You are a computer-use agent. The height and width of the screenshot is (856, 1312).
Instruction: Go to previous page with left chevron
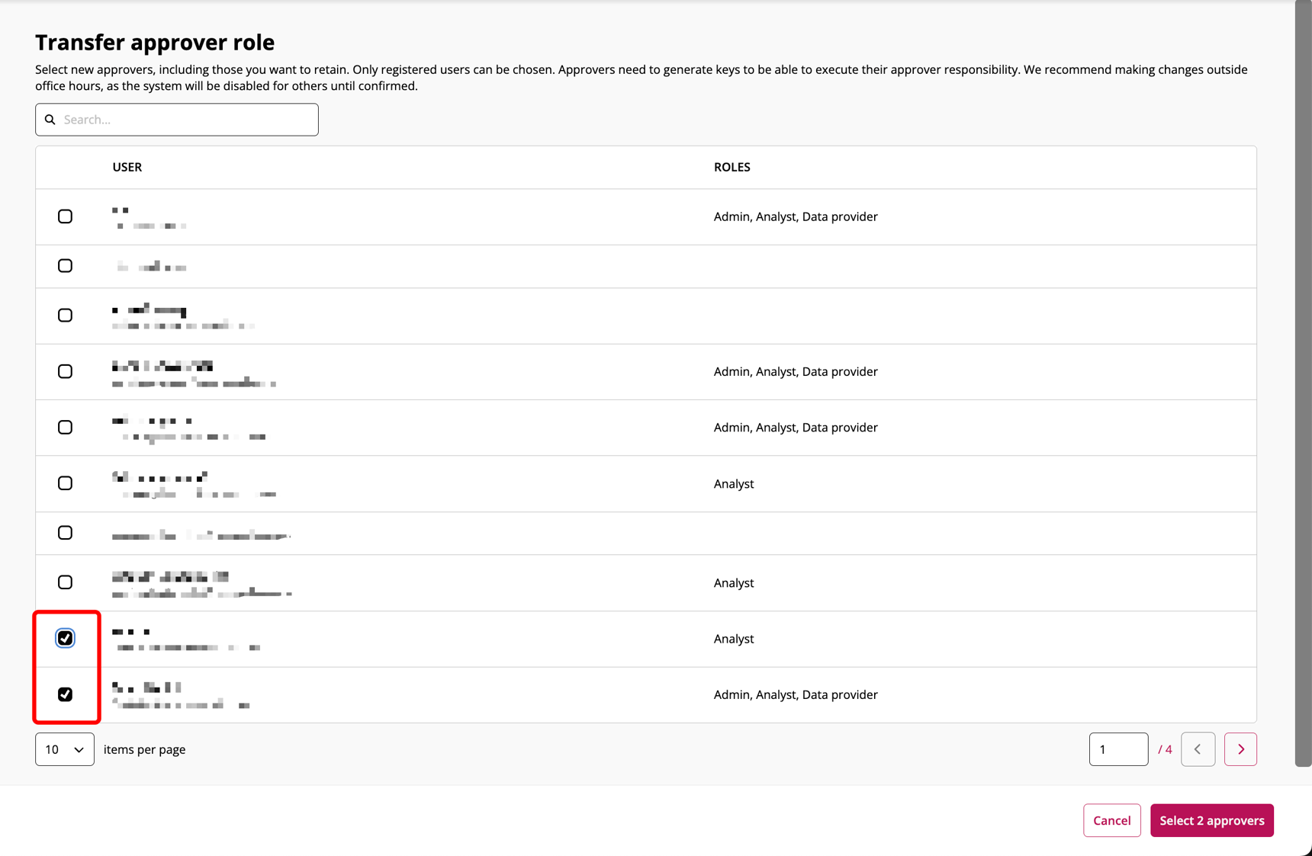(1198, 749)
